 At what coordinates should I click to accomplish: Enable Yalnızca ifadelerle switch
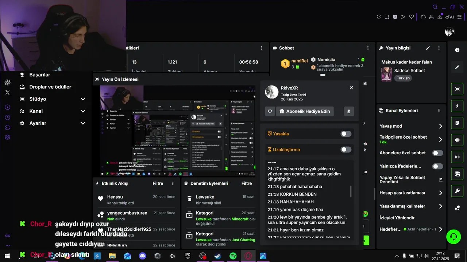point(437,166)
